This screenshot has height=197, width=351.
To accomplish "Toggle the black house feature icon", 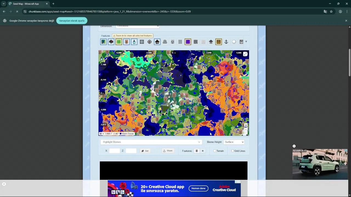I will (157, 42).
